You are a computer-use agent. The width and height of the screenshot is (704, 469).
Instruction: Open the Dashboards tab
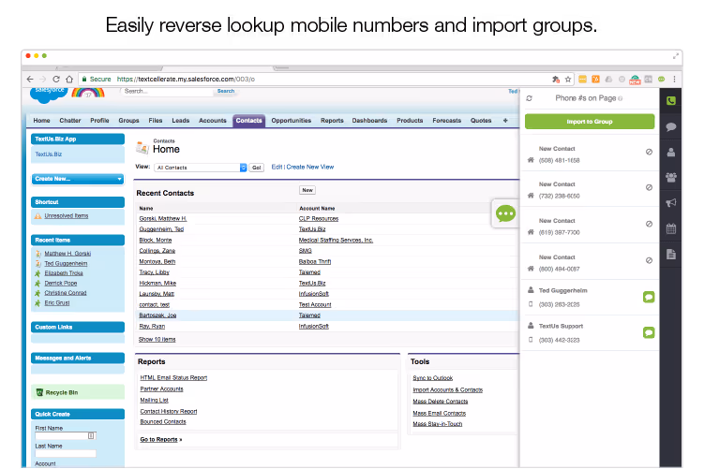click(x=369, y=121)
